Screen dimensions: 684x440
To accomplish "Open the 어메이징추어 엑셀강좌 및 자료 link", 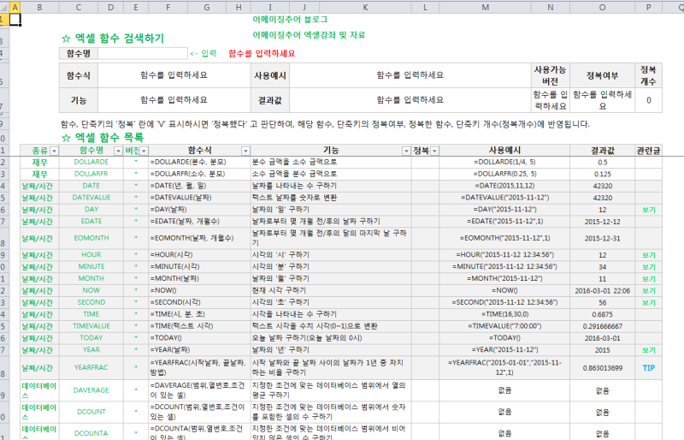I will 309,35.
